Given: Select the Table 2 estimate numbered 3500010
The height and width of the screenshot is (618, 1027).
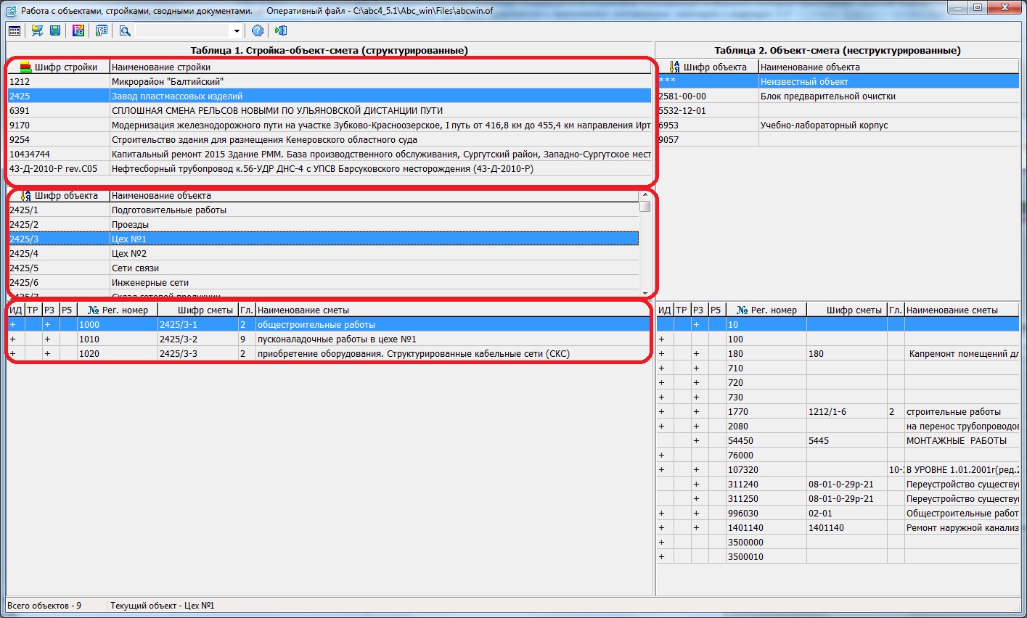Looking at the screenshot, I should point(838,556).
